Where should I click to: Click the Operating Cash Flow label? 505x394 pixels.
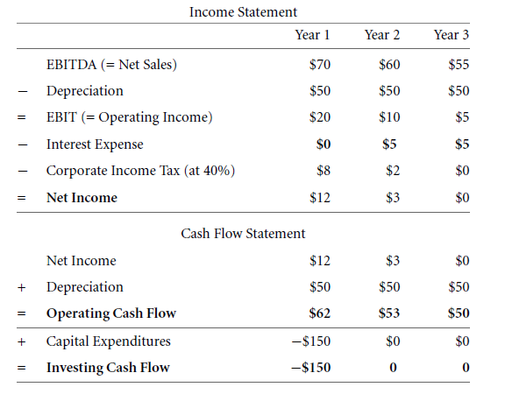coord(111,313)
